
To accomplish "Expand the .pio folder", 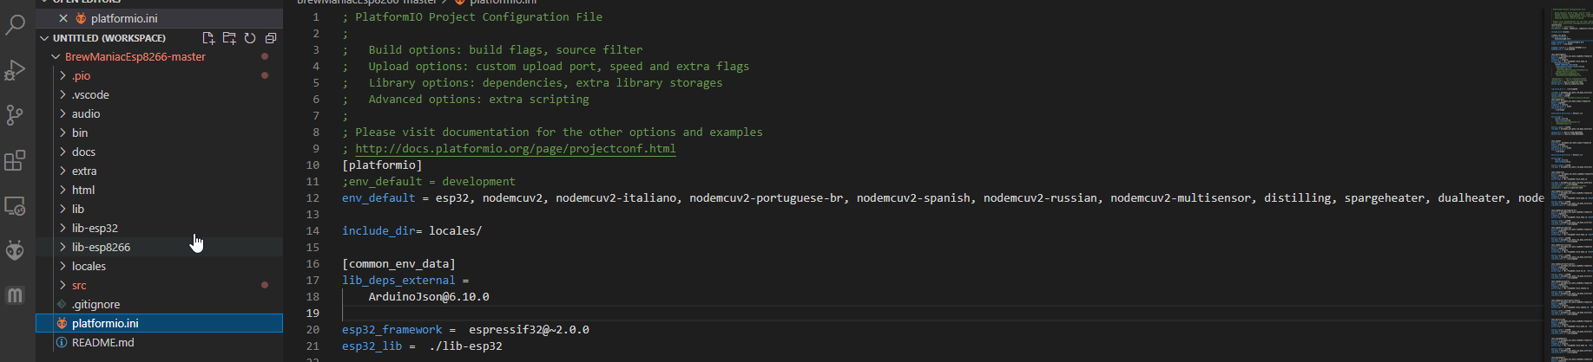I will (63, 75).
